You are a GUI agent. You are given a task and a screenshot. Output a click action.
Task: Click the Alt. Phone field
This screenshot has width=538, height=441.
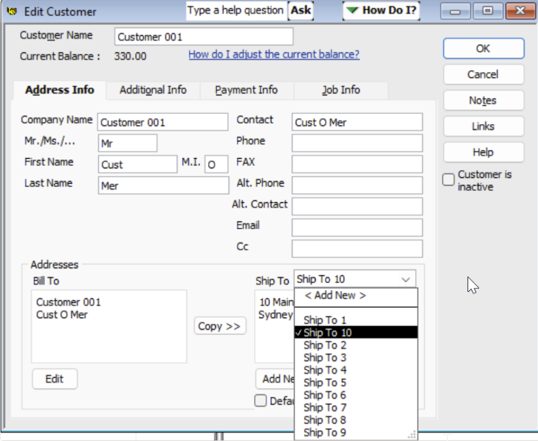pos(357,186)
